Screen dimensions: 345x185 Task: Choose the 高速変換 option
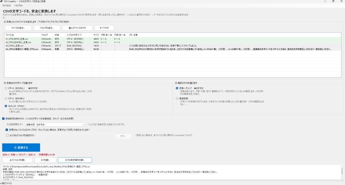pos(177,99)
